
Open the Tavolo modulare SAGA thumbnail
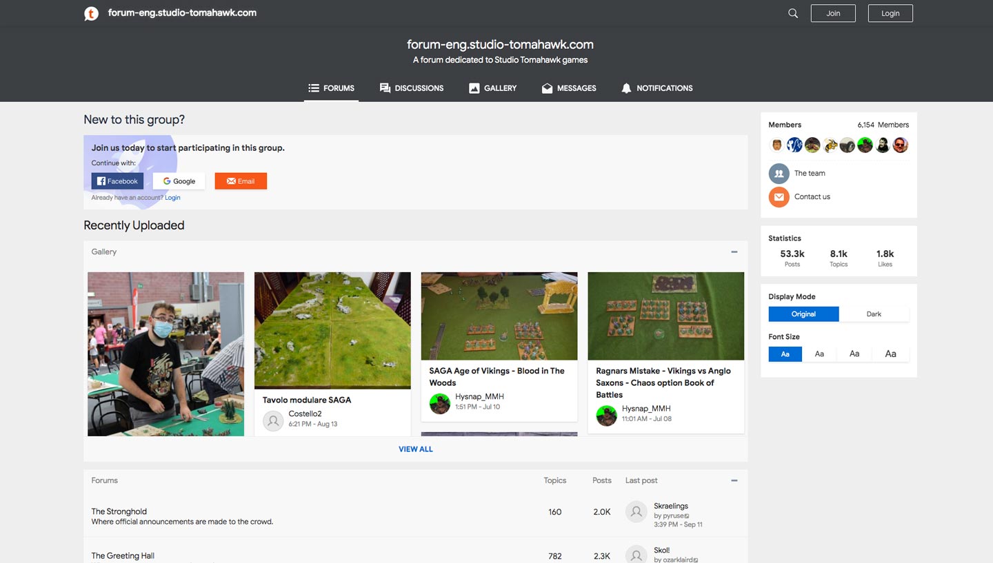tap(332, 330)
